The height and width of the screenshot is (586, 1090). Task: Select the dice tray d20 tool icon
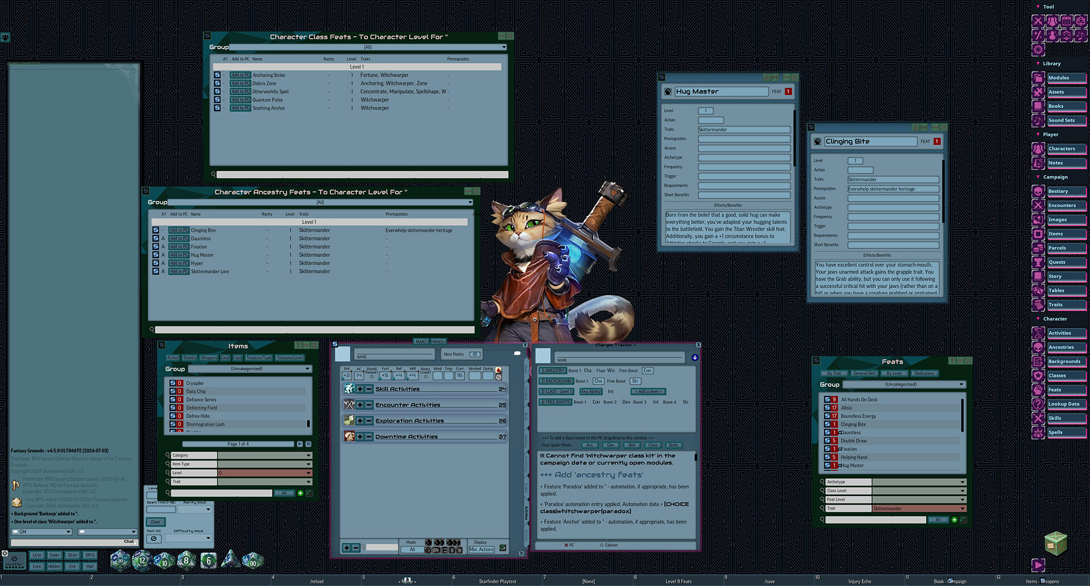pos(1080,21)
